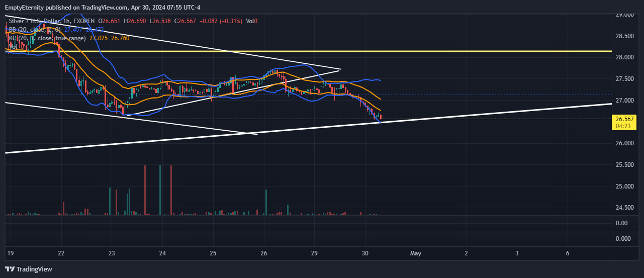The height and width of the screenshot is (278, 644).
Task: Click the current price label 26.567 on axis
Action: click(x=625, y=119)
